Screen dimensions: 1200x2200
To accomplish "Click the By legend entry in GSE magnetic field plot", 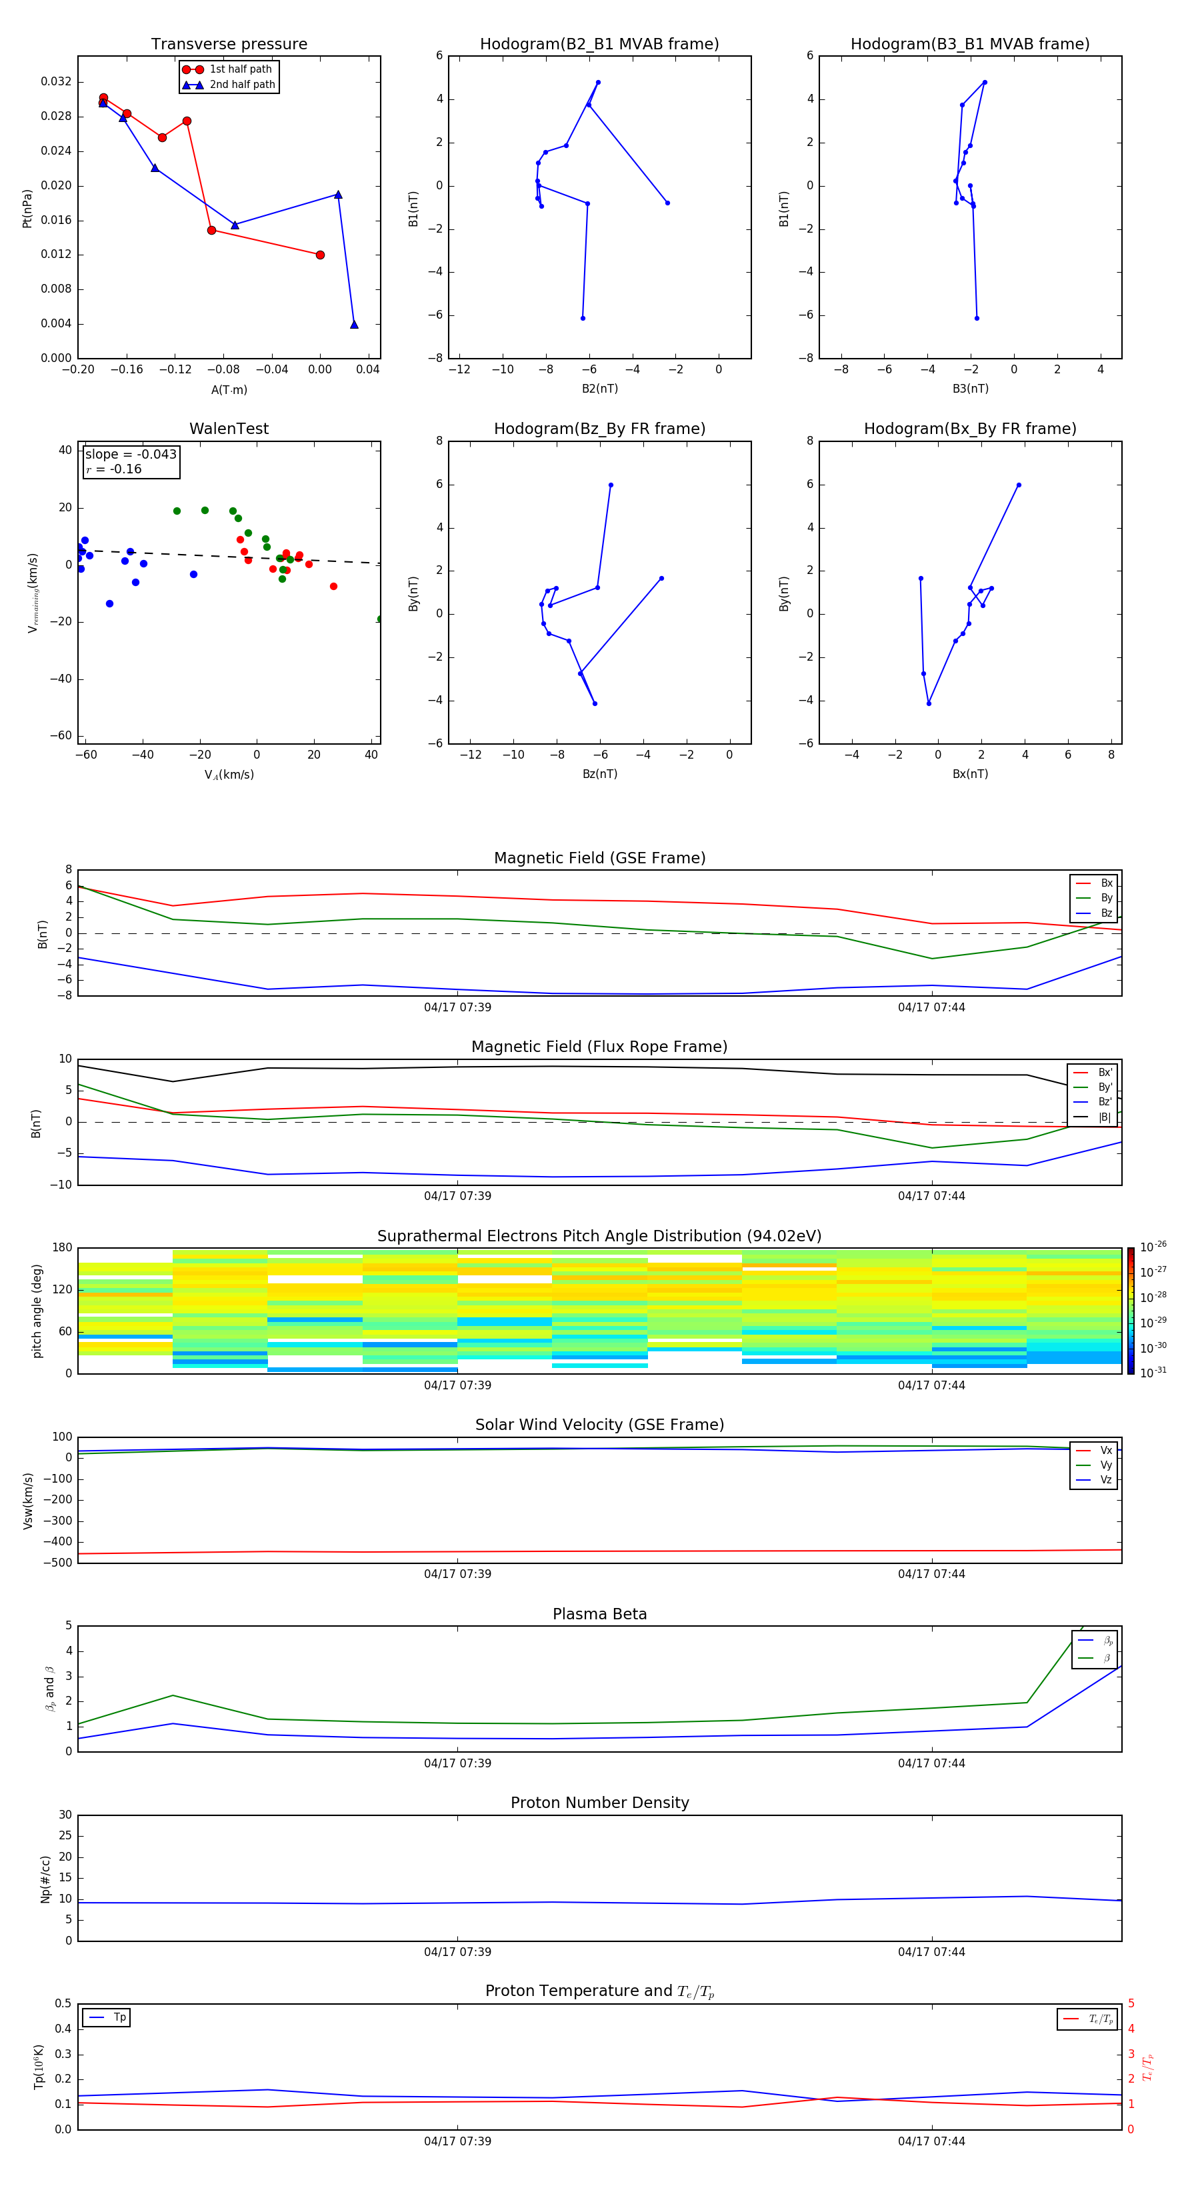I will click(x=1094, y=899).
